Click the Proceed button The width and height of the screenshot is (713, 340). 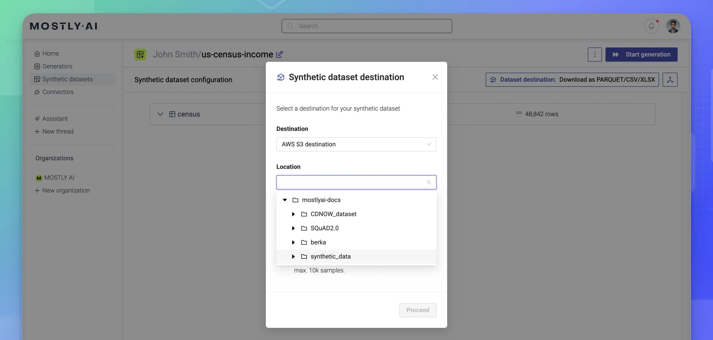point(418,310)
